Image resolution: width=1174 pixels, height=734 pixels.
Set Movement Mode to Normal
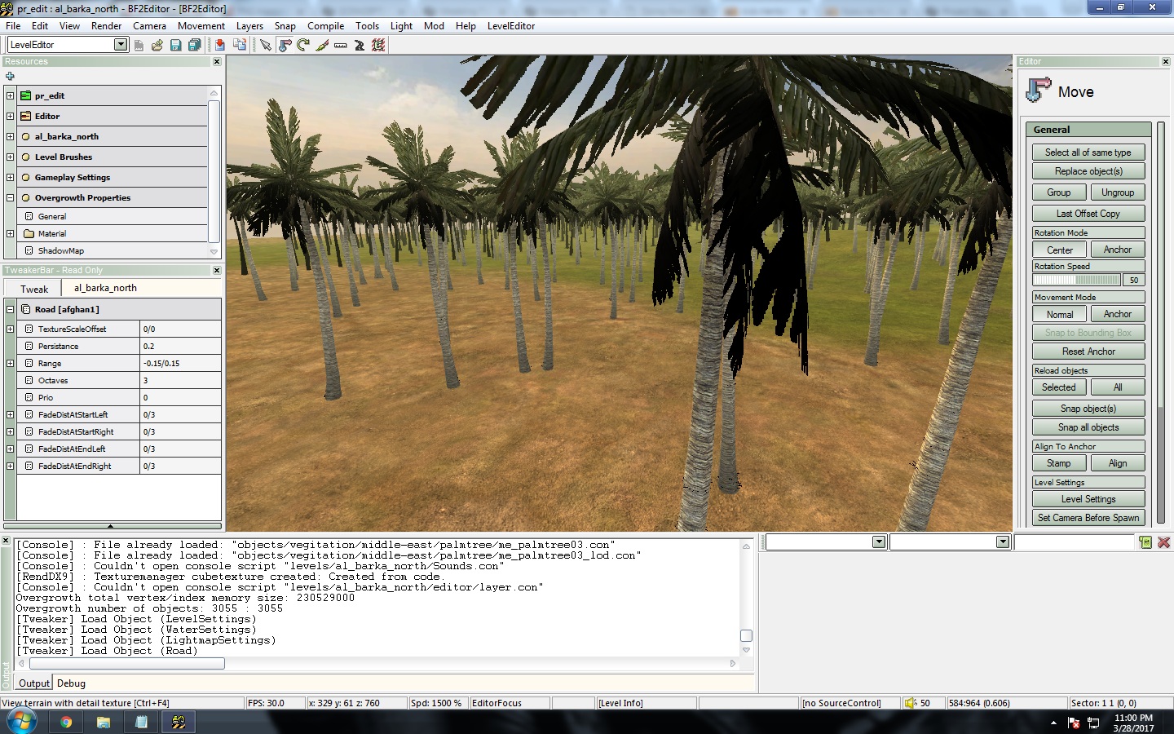tap(1059, 314)
